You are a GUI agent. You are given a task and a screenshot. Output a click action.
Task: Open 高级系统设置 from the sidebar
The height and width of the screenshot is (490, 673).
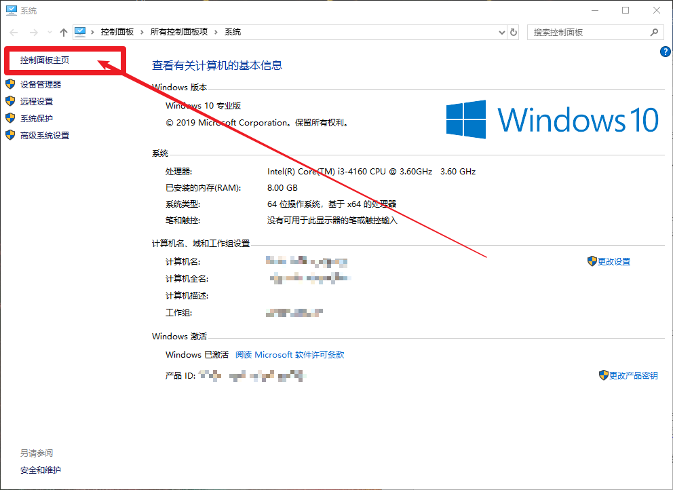[x=45, y=135]
